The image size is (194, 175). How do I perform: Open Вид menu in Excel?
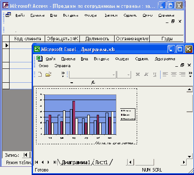click(x=85, y=59)
